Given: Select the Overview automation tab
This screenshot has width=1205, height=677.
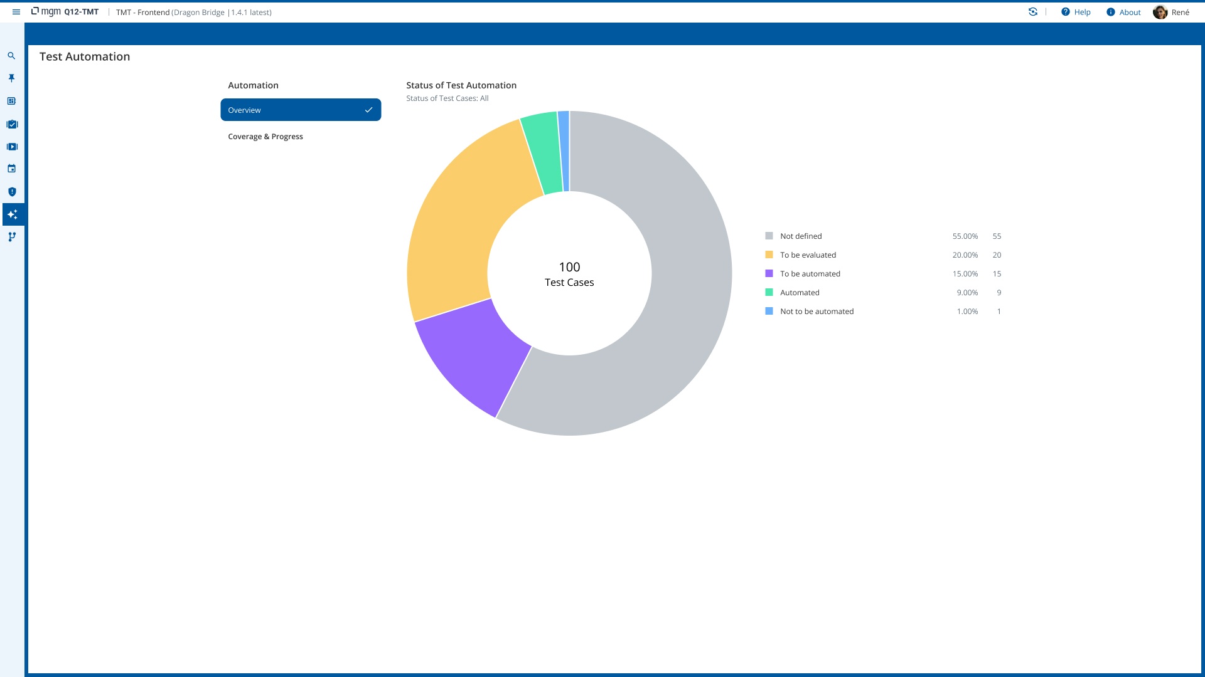Looking at the screenshot, I should tap(301, 110).
